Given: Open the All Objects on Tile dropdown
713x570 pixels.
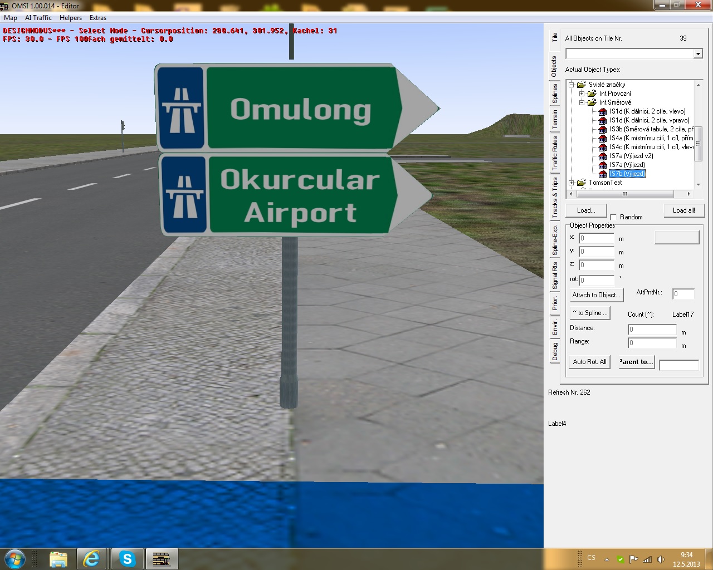Looking at the screenshot, I should pos(698,54).
